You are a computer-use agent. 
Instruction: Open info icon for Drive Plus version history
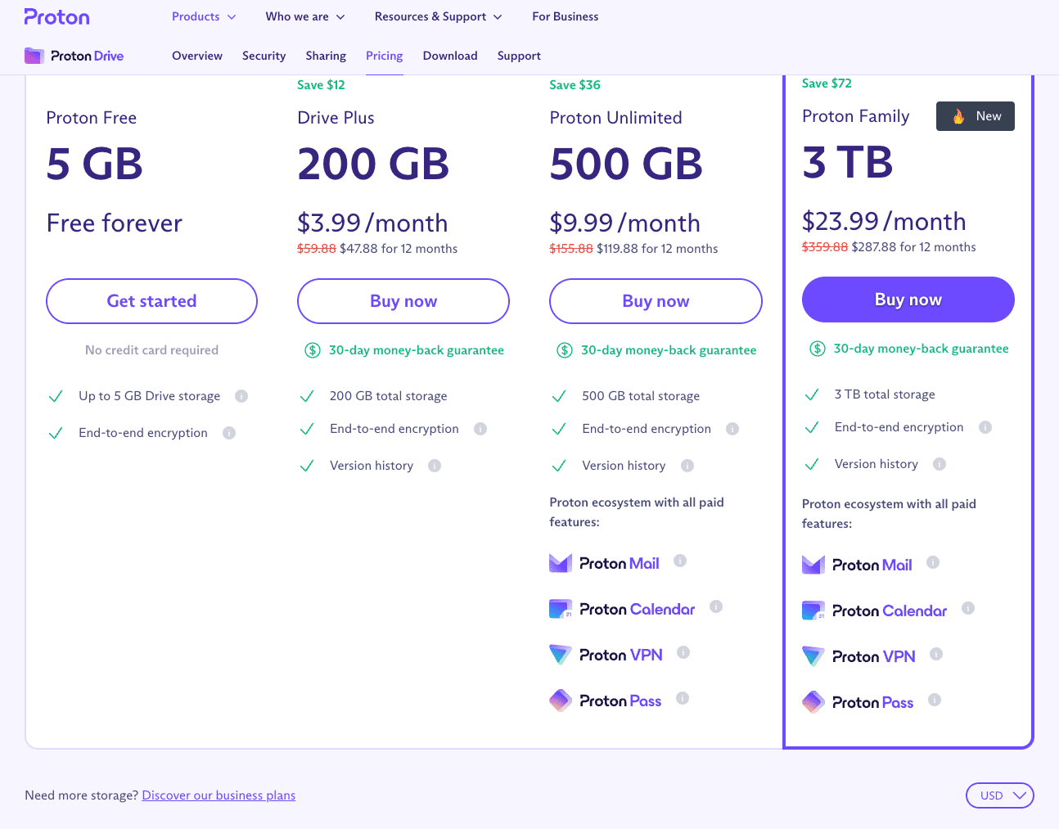click(435, 466)
